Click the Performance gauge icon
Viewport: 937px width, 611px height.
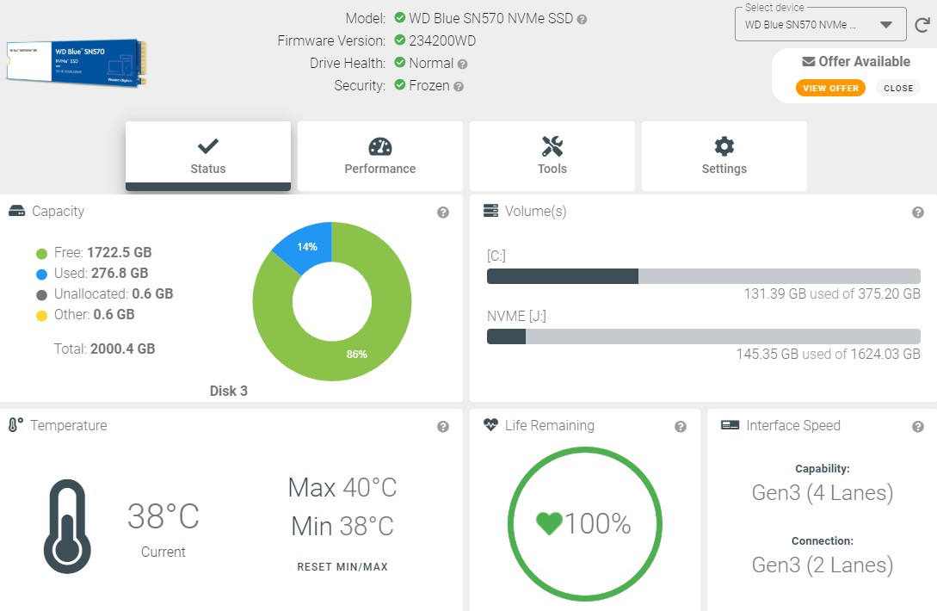click(x=380, y=146)
